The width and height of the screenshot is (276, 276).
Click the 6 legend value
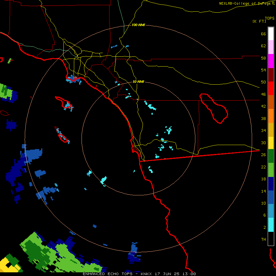click(x=265, y=215)
